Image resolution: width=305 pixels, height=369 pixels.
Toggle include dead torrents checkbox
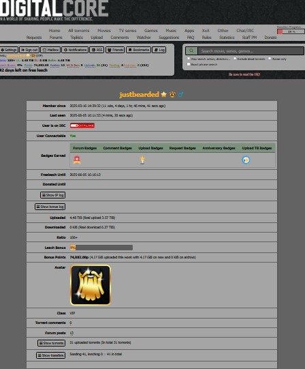(235, 59)
